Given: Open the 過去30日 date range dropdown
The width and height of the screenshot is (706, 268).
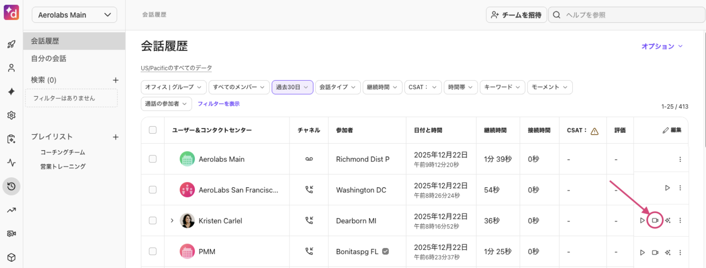Looking at the screenshot, I should pyautogui.click(x=292, y=87).
